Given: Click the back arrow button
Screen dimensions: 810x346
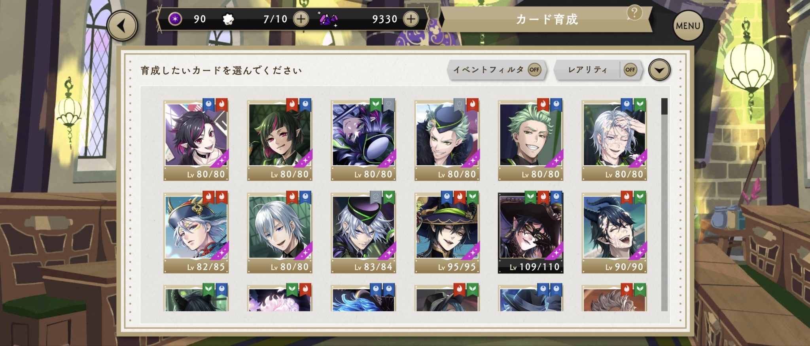Looking at the screenshot, I should click(x=122, y=26).
